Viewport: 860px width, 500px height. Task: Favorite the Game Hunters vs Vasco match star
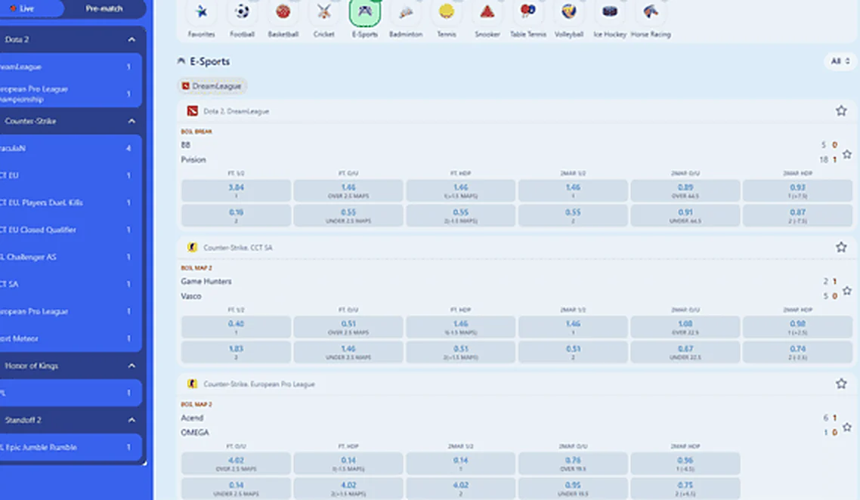847,291
